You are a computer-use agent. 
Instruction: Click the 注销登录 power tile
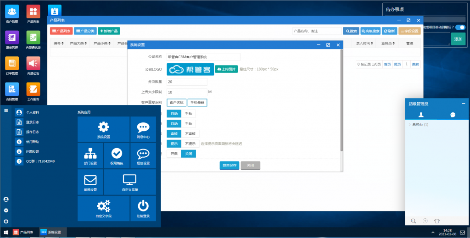pyautogui.click(x=143, y=208)
